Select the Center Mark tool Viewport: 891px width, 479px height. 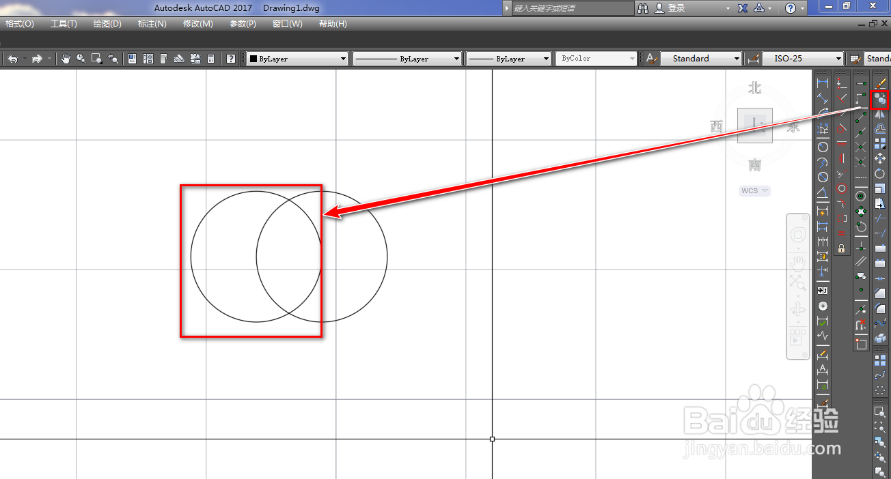(823, 306)
